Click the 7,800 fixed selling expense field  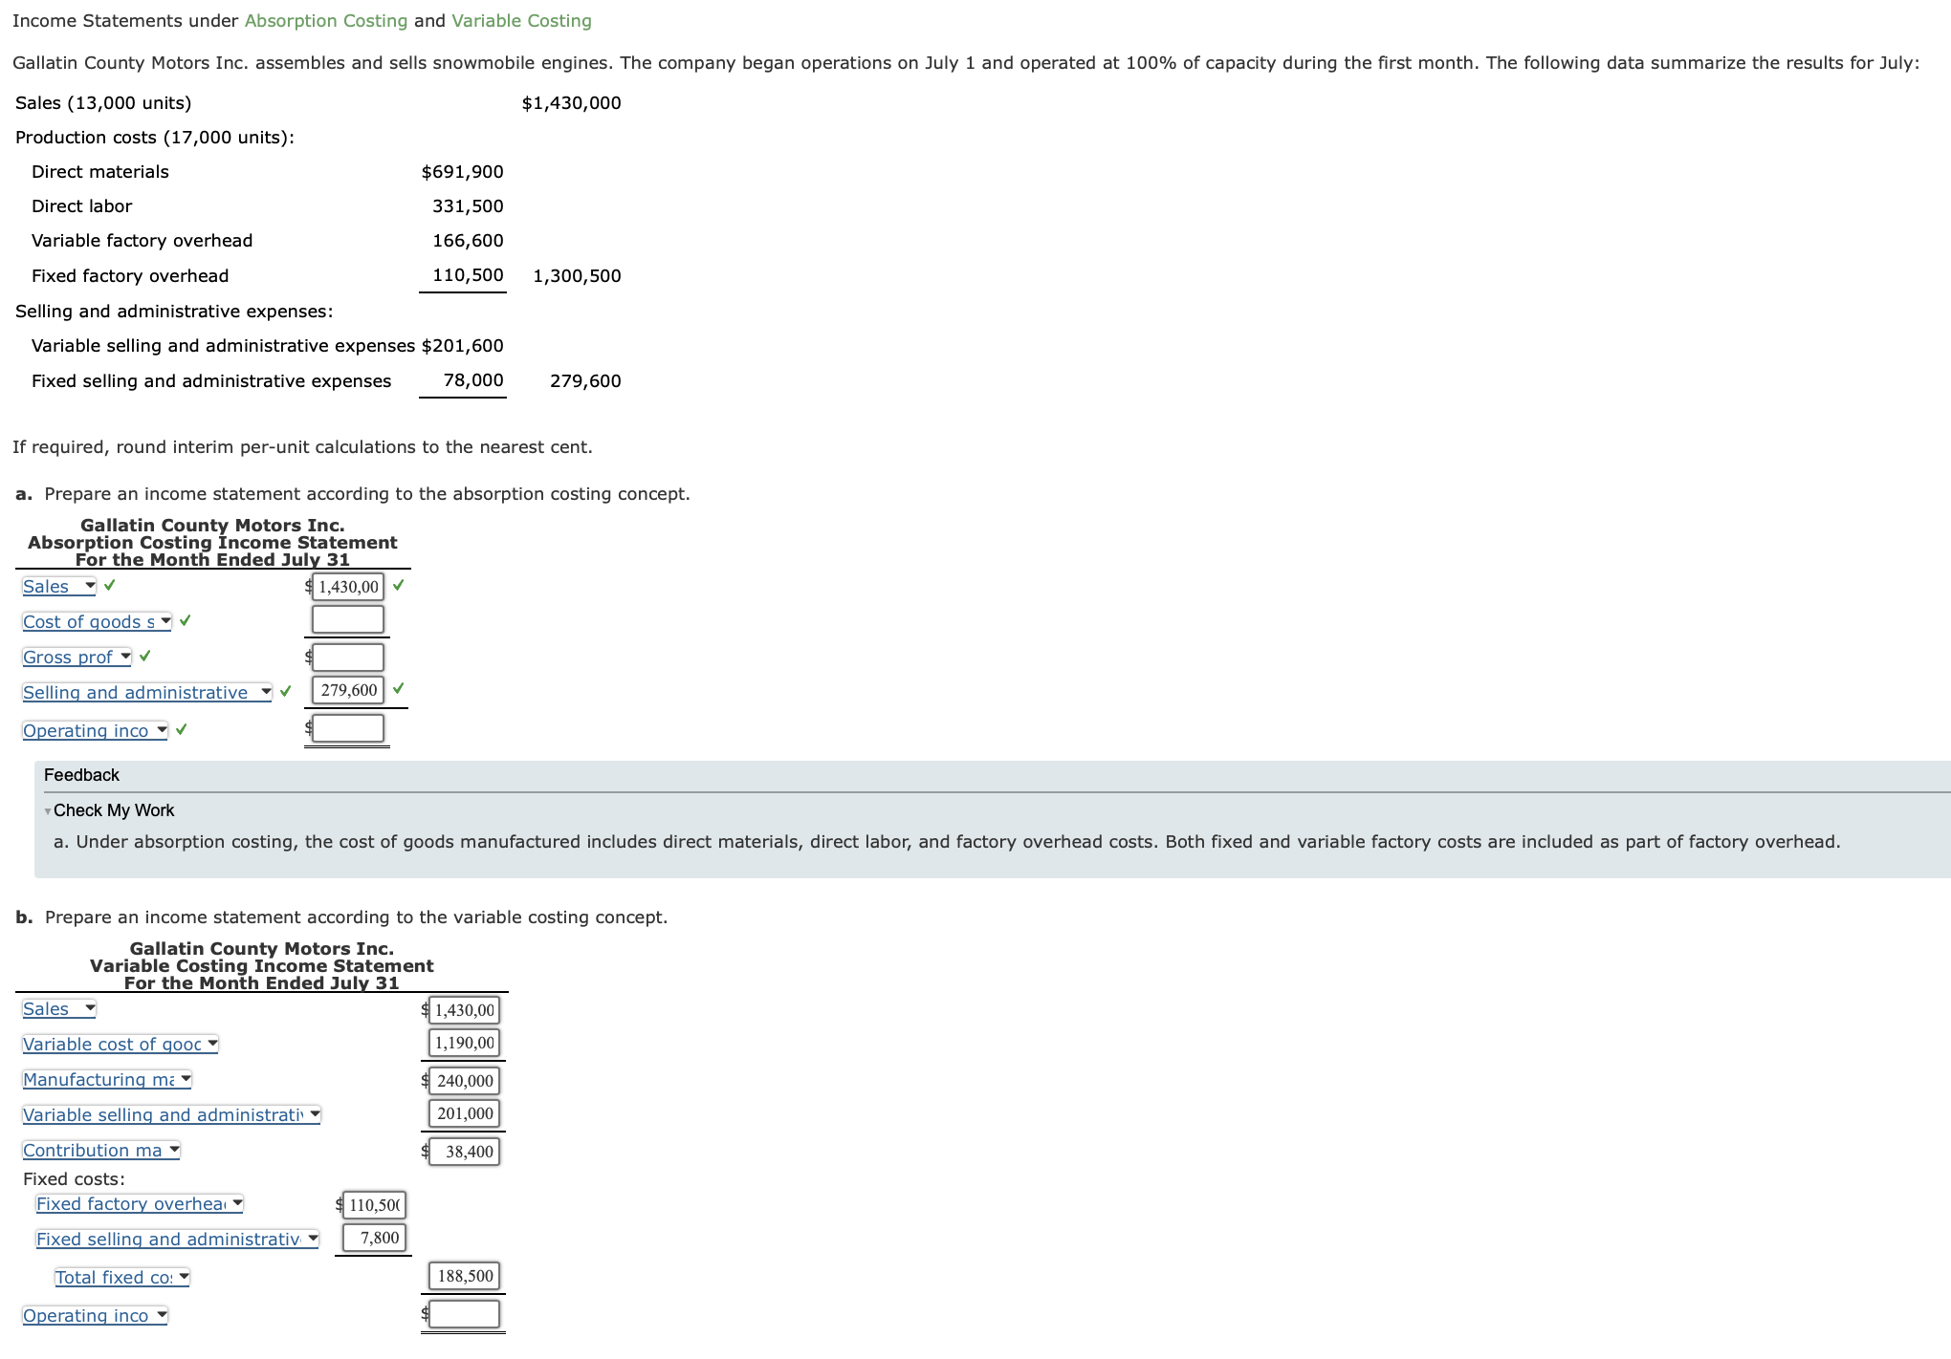pyautogui.click(x=374, y=1238)
